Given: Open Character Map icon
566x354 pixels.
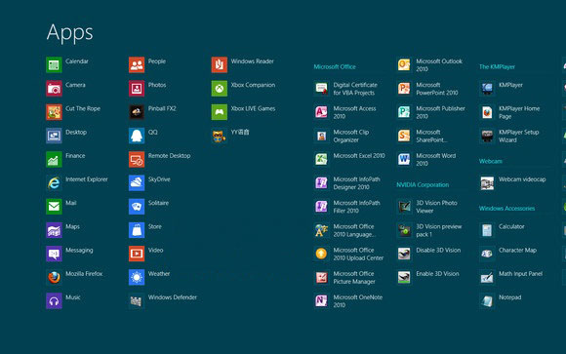Looking at the screenshot, I should (x=487, y=254).
